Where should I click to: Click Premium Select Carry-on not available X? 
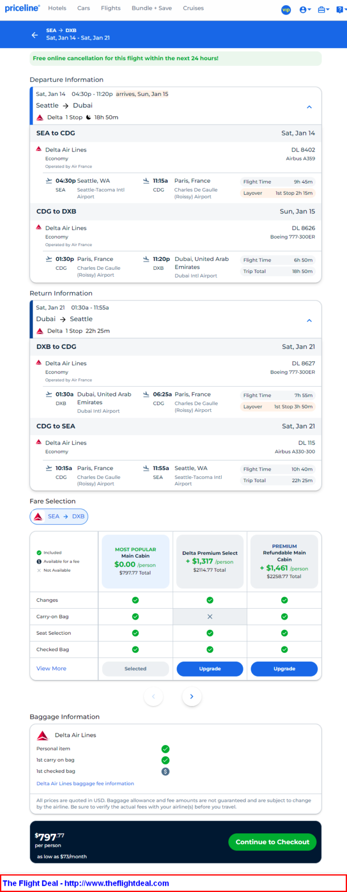coord(210,616)
